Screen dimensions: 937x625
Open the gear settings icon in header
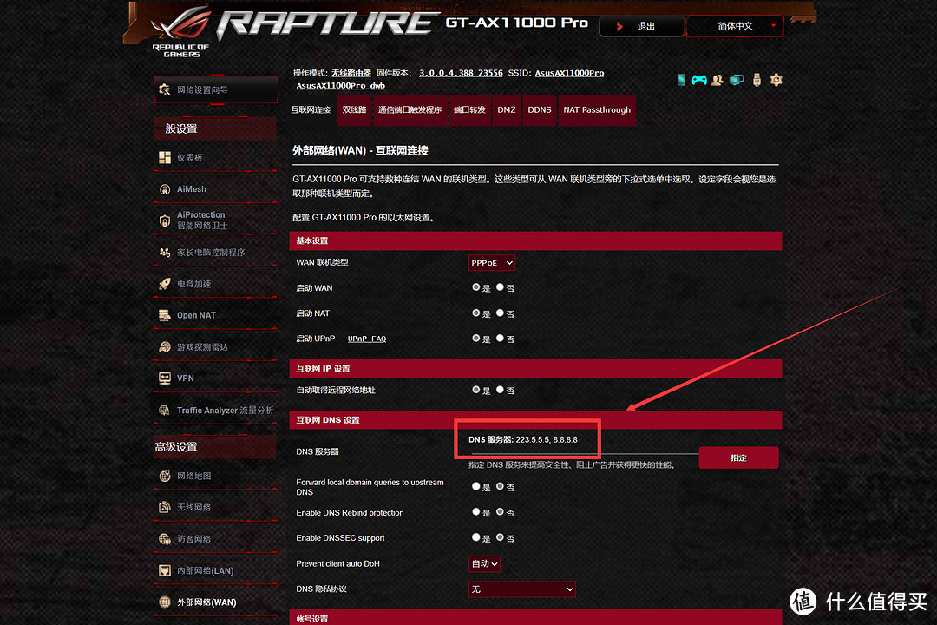(776, 80)
